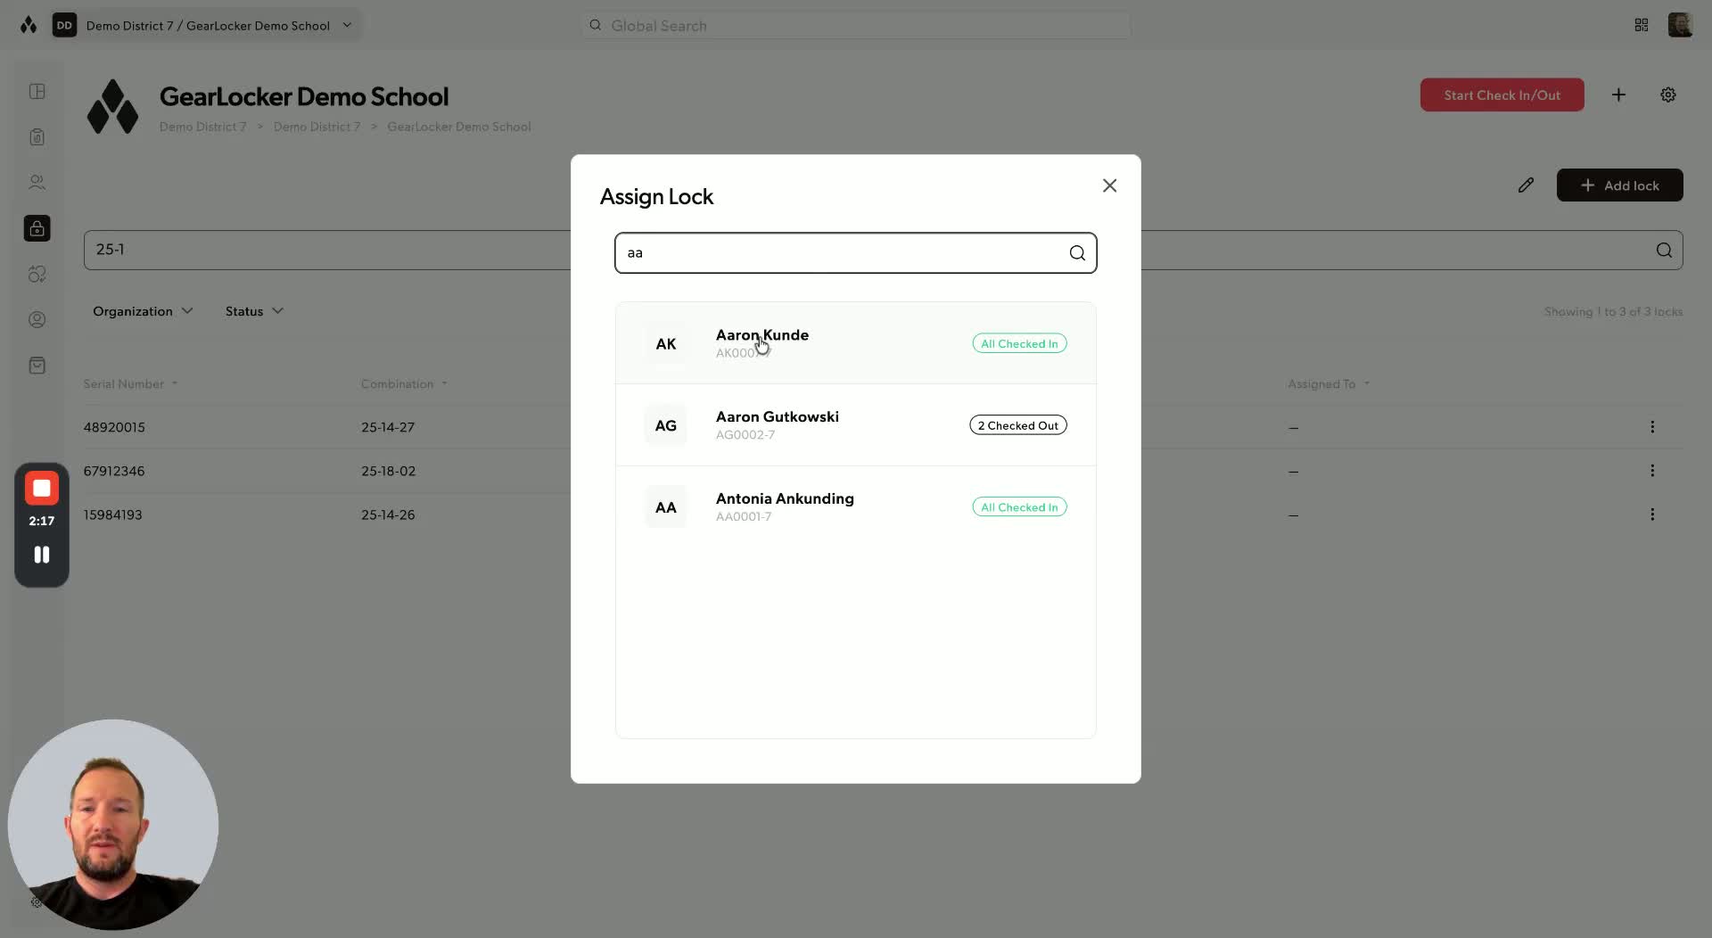Click the 2 Checked Out badge
The image size is (1712, 938).
click(1018, 425)
